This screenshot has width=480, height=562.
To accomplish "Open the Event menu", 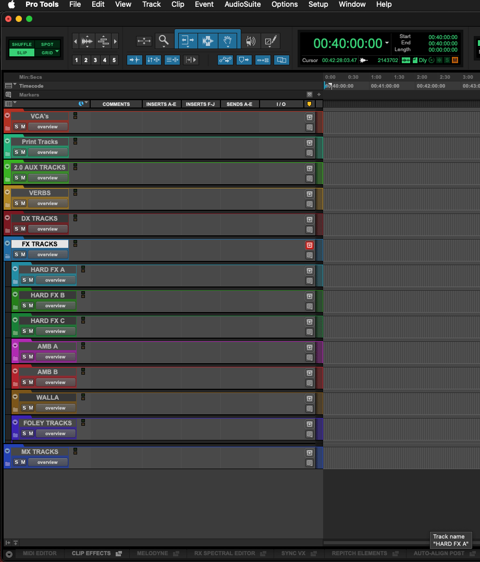I will (204, 4).
